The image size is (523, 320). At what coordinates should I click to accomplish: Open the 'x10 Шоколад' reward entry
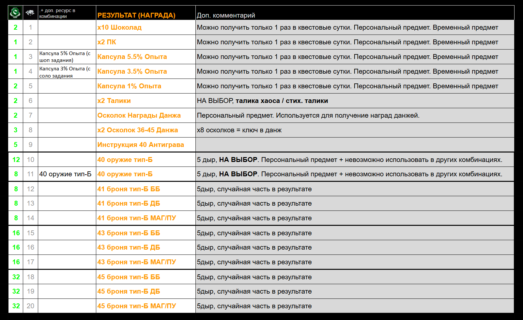(x=119, y=27)
